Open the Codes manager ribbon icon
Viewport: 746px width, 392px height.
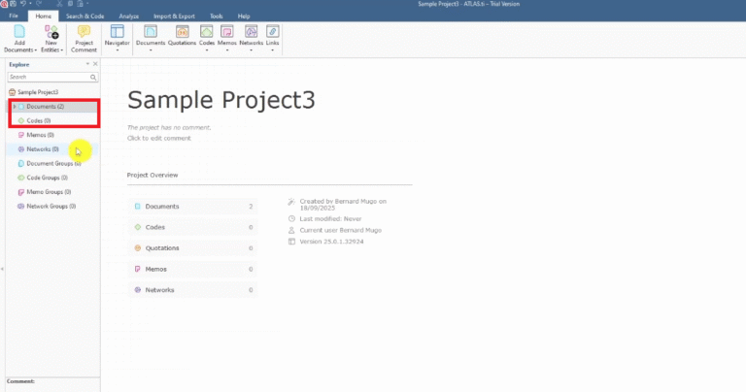click(207, 32)
